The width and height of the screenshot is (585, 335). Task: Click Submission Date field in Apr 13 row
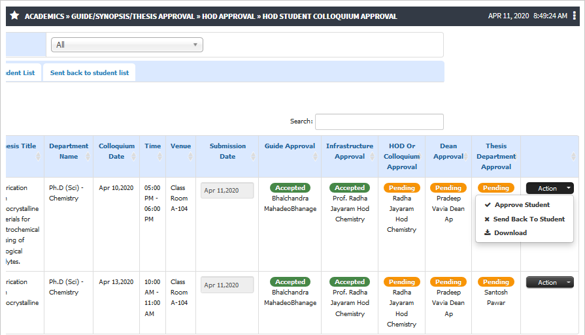227,285
